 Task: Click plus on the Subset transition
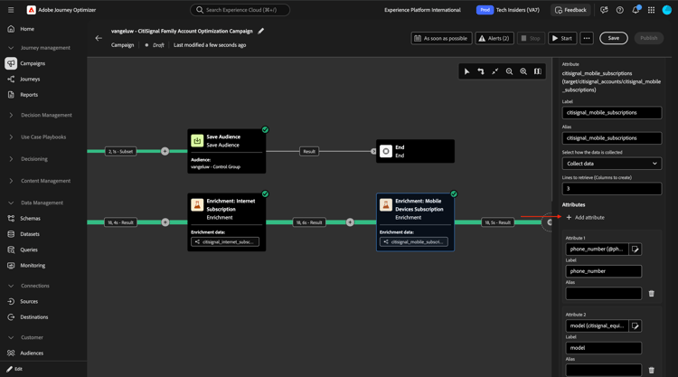[165, 151]
